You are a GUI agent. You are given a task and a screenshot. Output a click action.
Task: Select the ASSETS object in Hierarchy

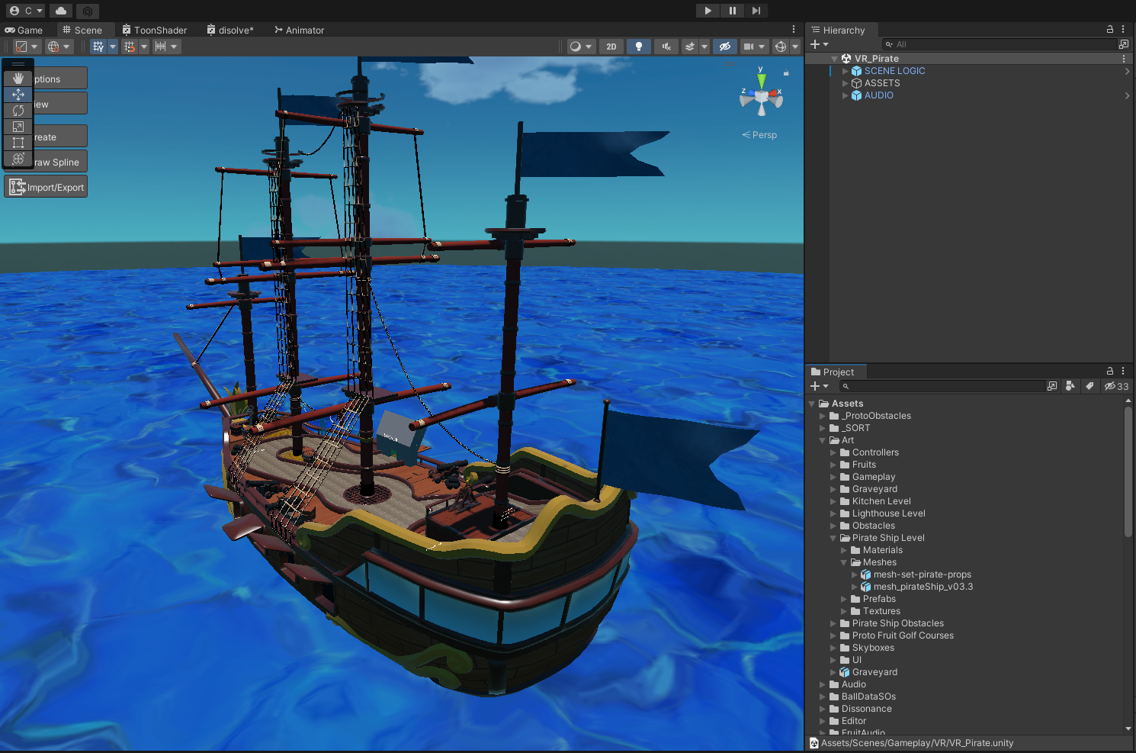point(882,83)
